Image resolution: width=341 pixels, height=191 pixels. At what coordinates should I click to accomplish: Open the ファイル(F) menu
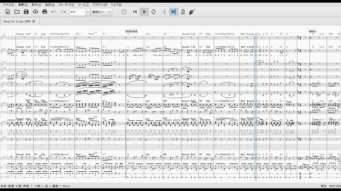pos(8,5)
